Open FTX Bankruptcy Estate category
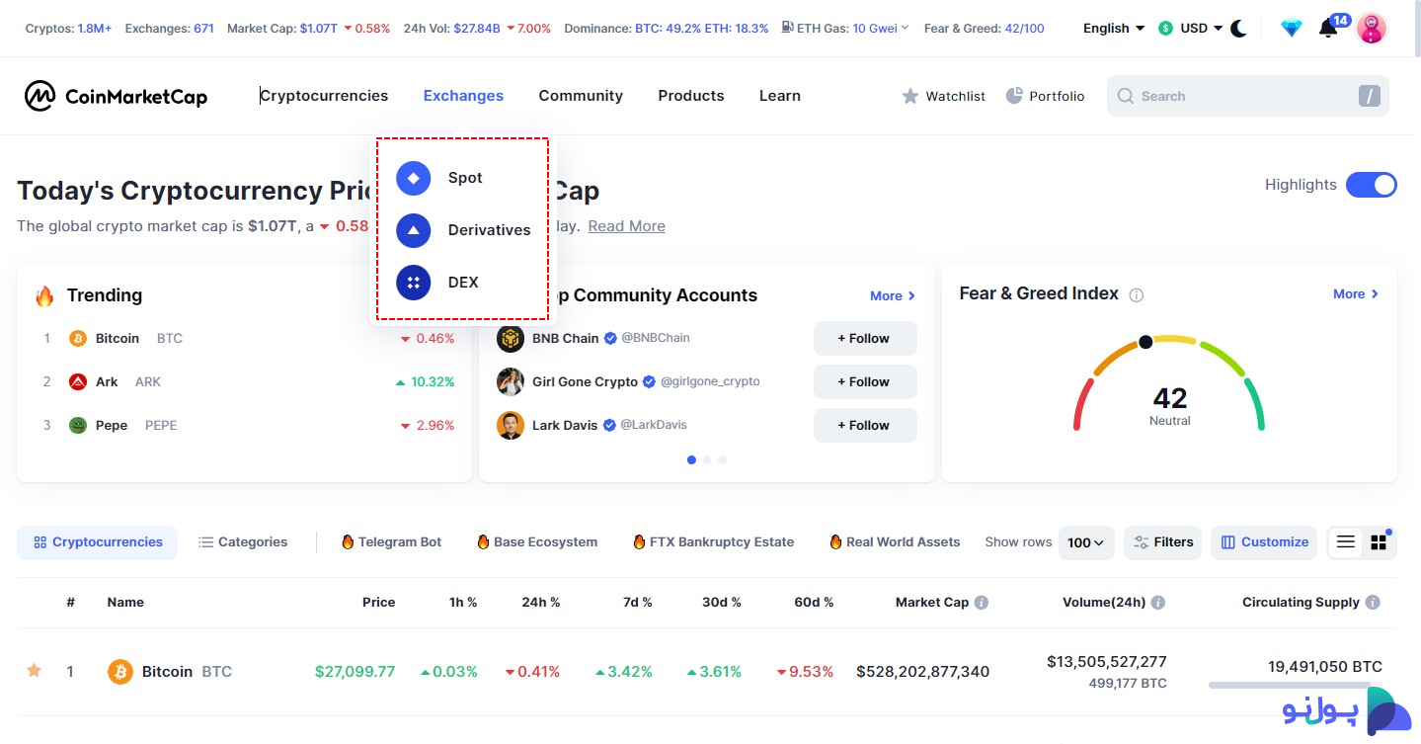The image size is (1421, 744). (713, 542)
